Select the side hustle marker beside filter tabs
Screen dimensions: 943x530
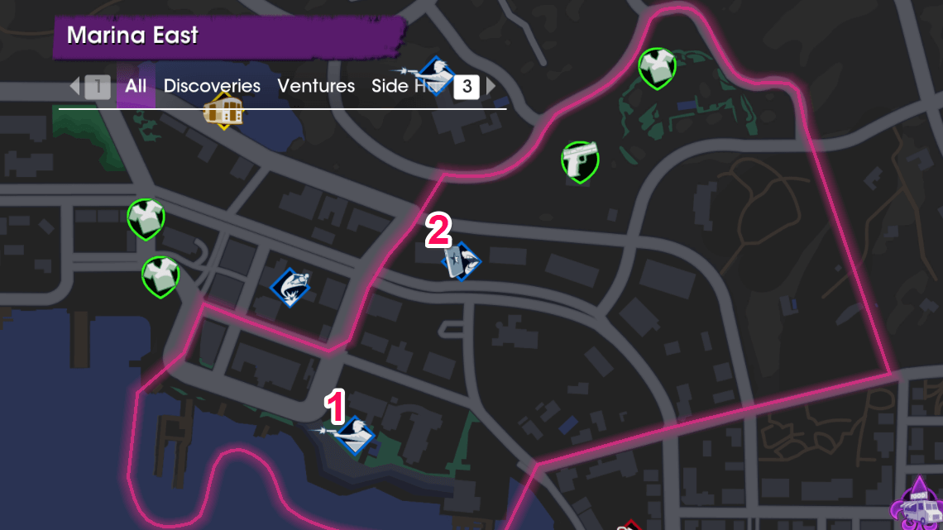coord(435,76)
